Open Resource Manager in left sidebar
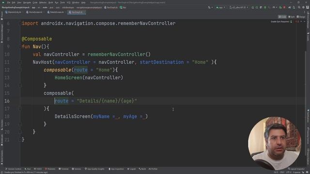This screenshot has width=310, height=174. 2,33
